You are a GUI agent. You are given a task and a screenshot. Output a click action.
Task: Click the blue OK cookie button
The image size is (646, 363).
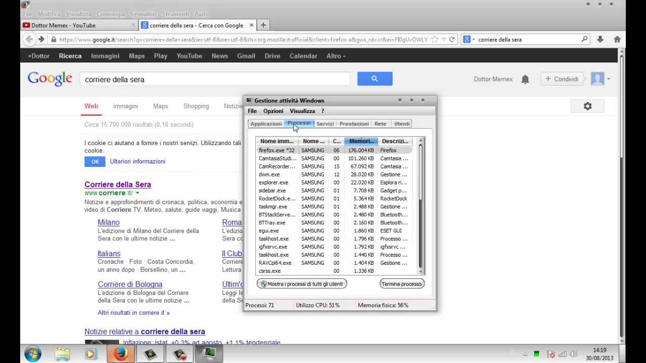tap(95, 161)
